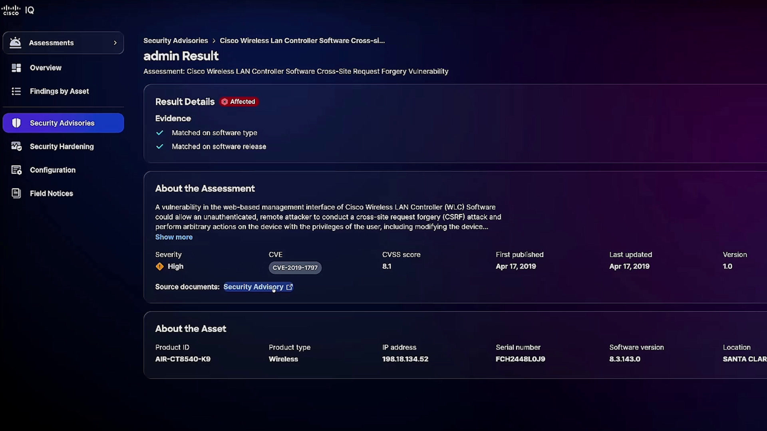This screenshot has width=767, height=431.
Task: Click the Affected status badge
Action: (238, 102)
